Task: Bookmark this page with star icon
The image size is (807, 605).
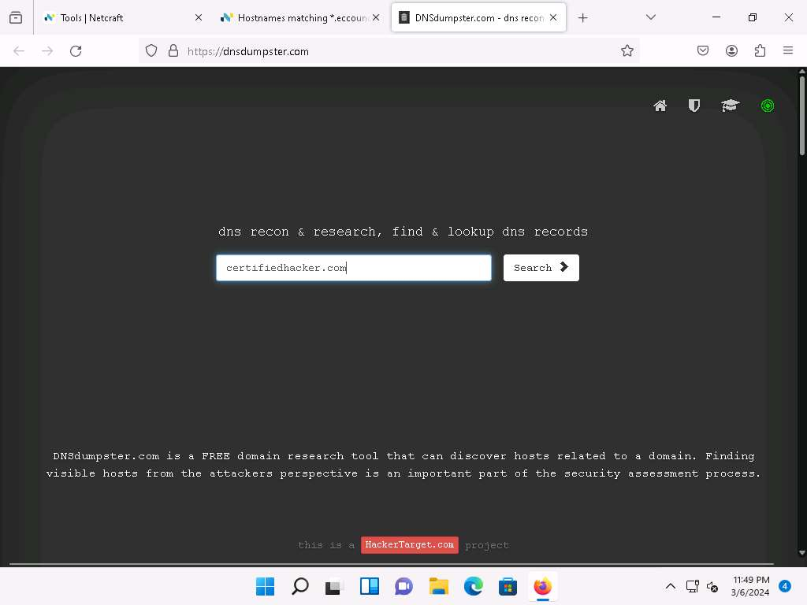Action: click(x=627, y=50)
